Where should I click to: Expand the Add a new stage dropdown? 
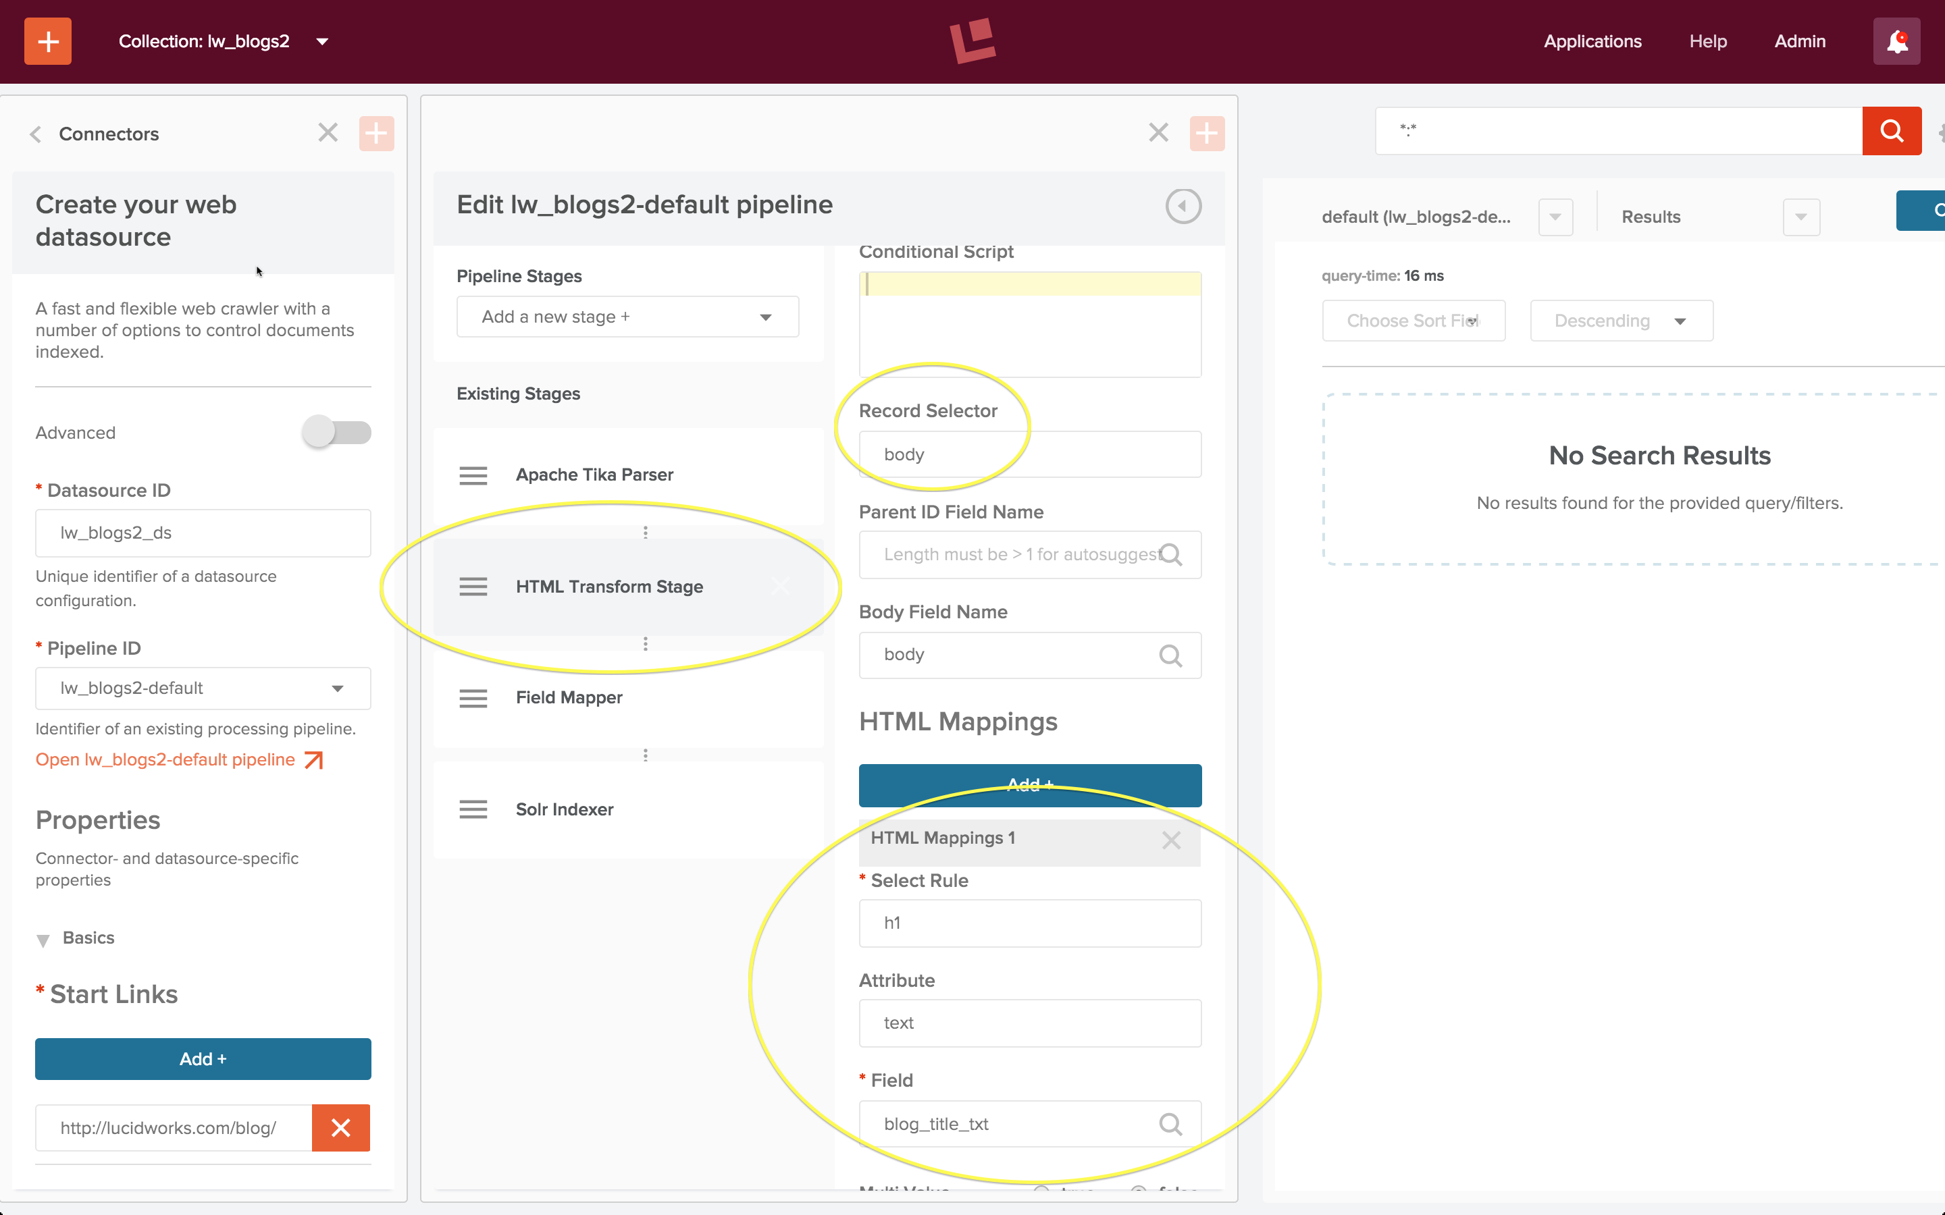(x=627, y=317)
